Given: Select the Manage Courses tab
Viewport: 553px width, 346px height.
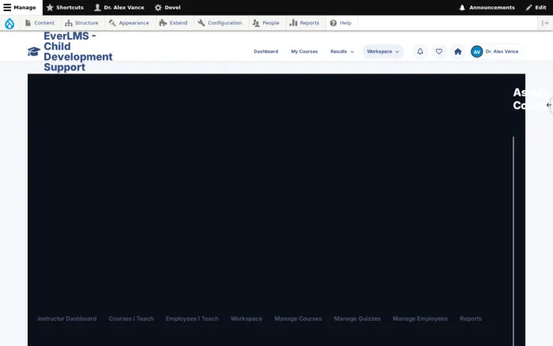Looking at the screenshot, I should click(x=298, y=318).
